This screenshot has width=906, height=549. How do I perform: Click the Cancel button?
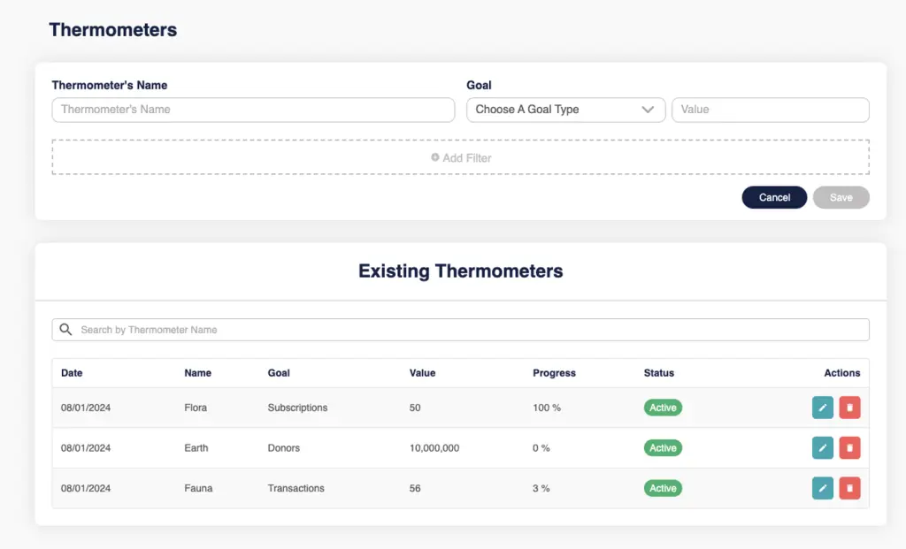pyautogui.click(x=774, y=197)
